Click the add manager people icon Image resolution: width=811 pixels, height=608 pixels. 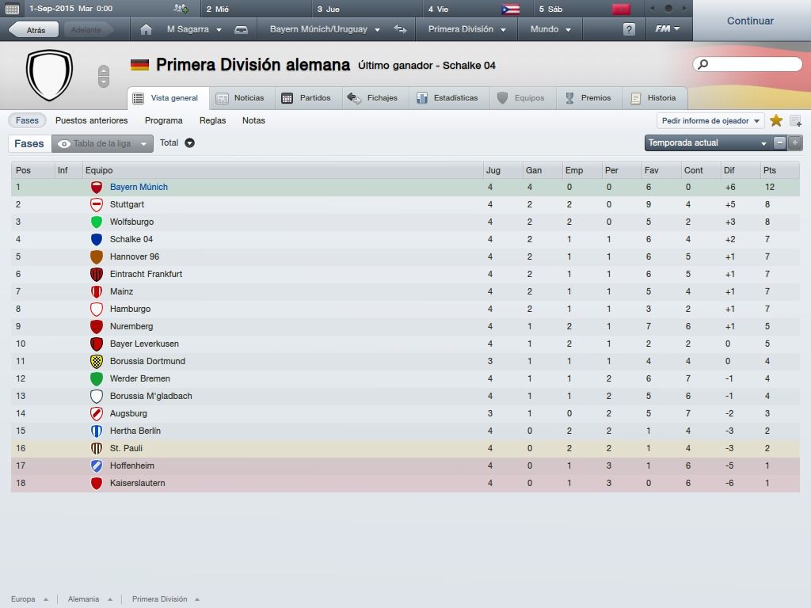pyautogui.click(x=181, y=8)
